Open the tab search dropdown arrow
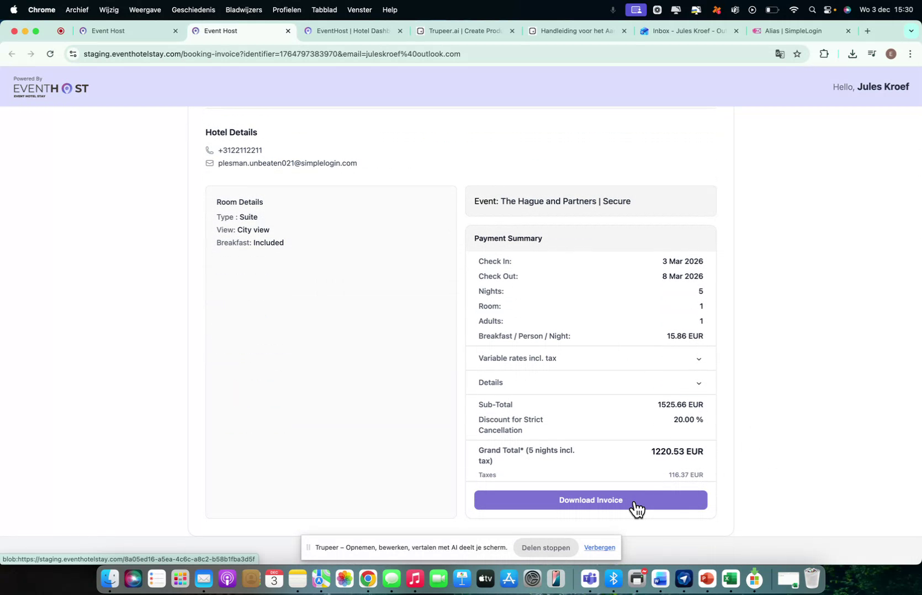 click(912, 31)
